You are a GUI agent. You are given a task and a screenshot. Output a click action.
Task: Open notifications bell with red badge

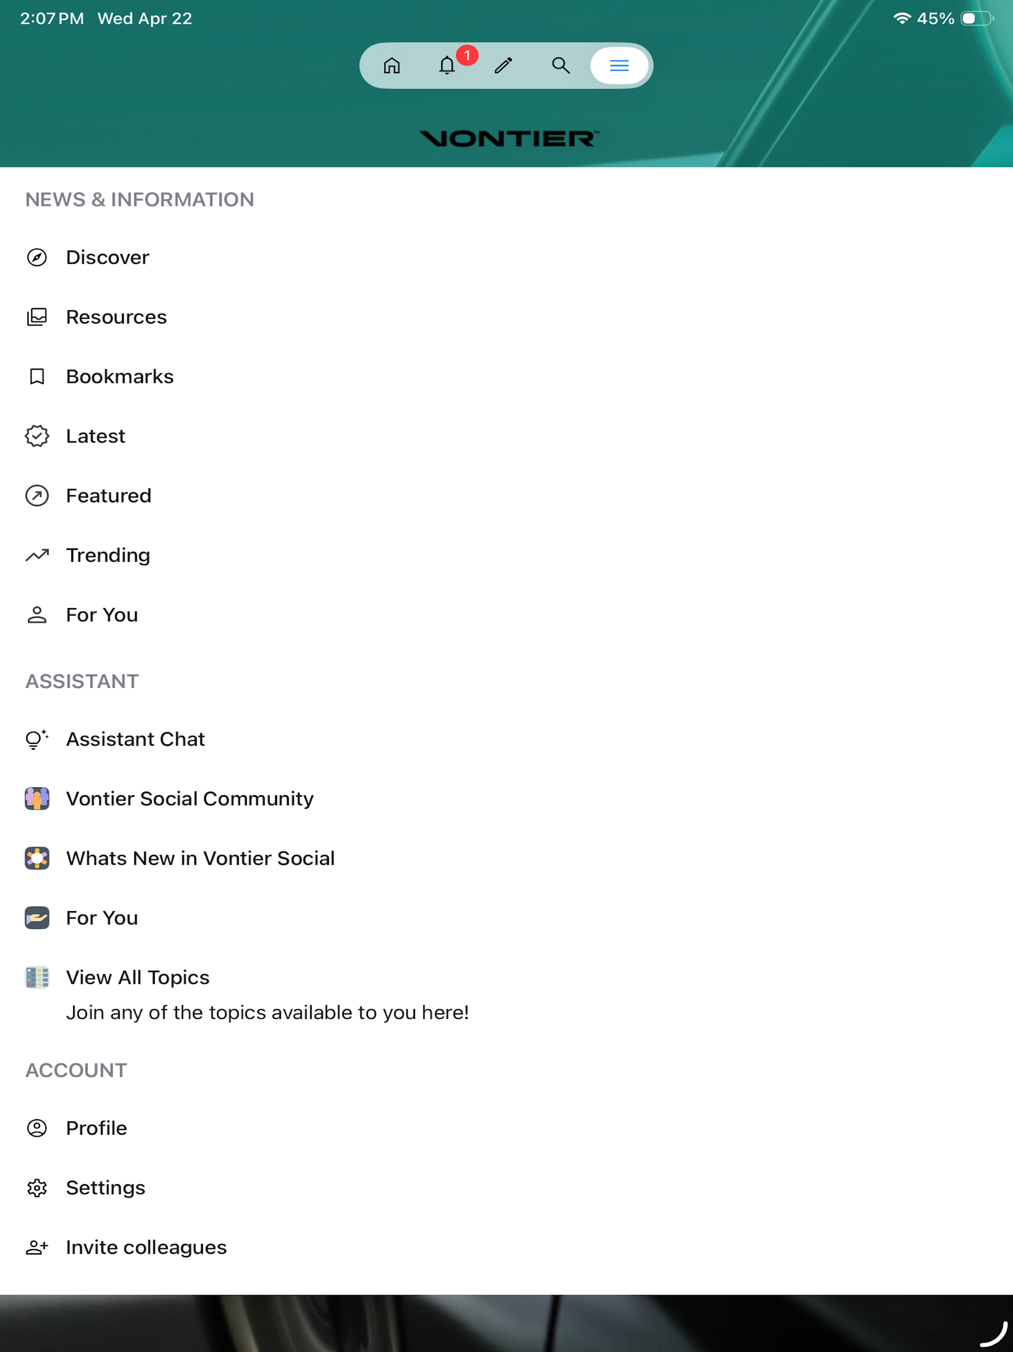click(448, 65)
